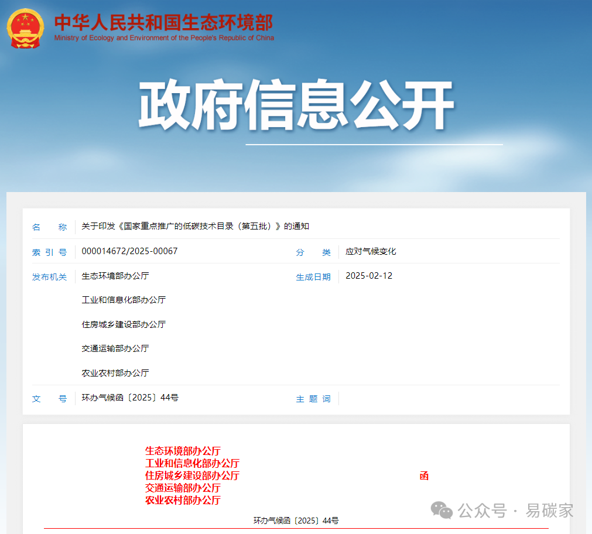
Task: Click red 住房城乡建设部办公厅 heading text
Action: [191, 475]
